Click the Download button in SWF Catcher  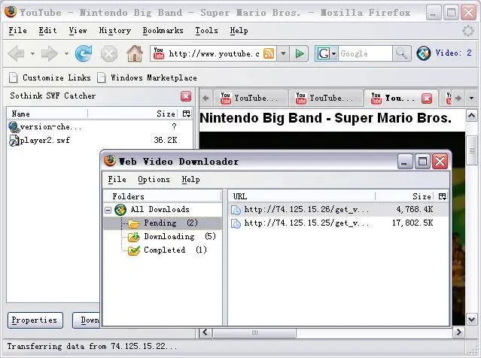coord(87,320)
